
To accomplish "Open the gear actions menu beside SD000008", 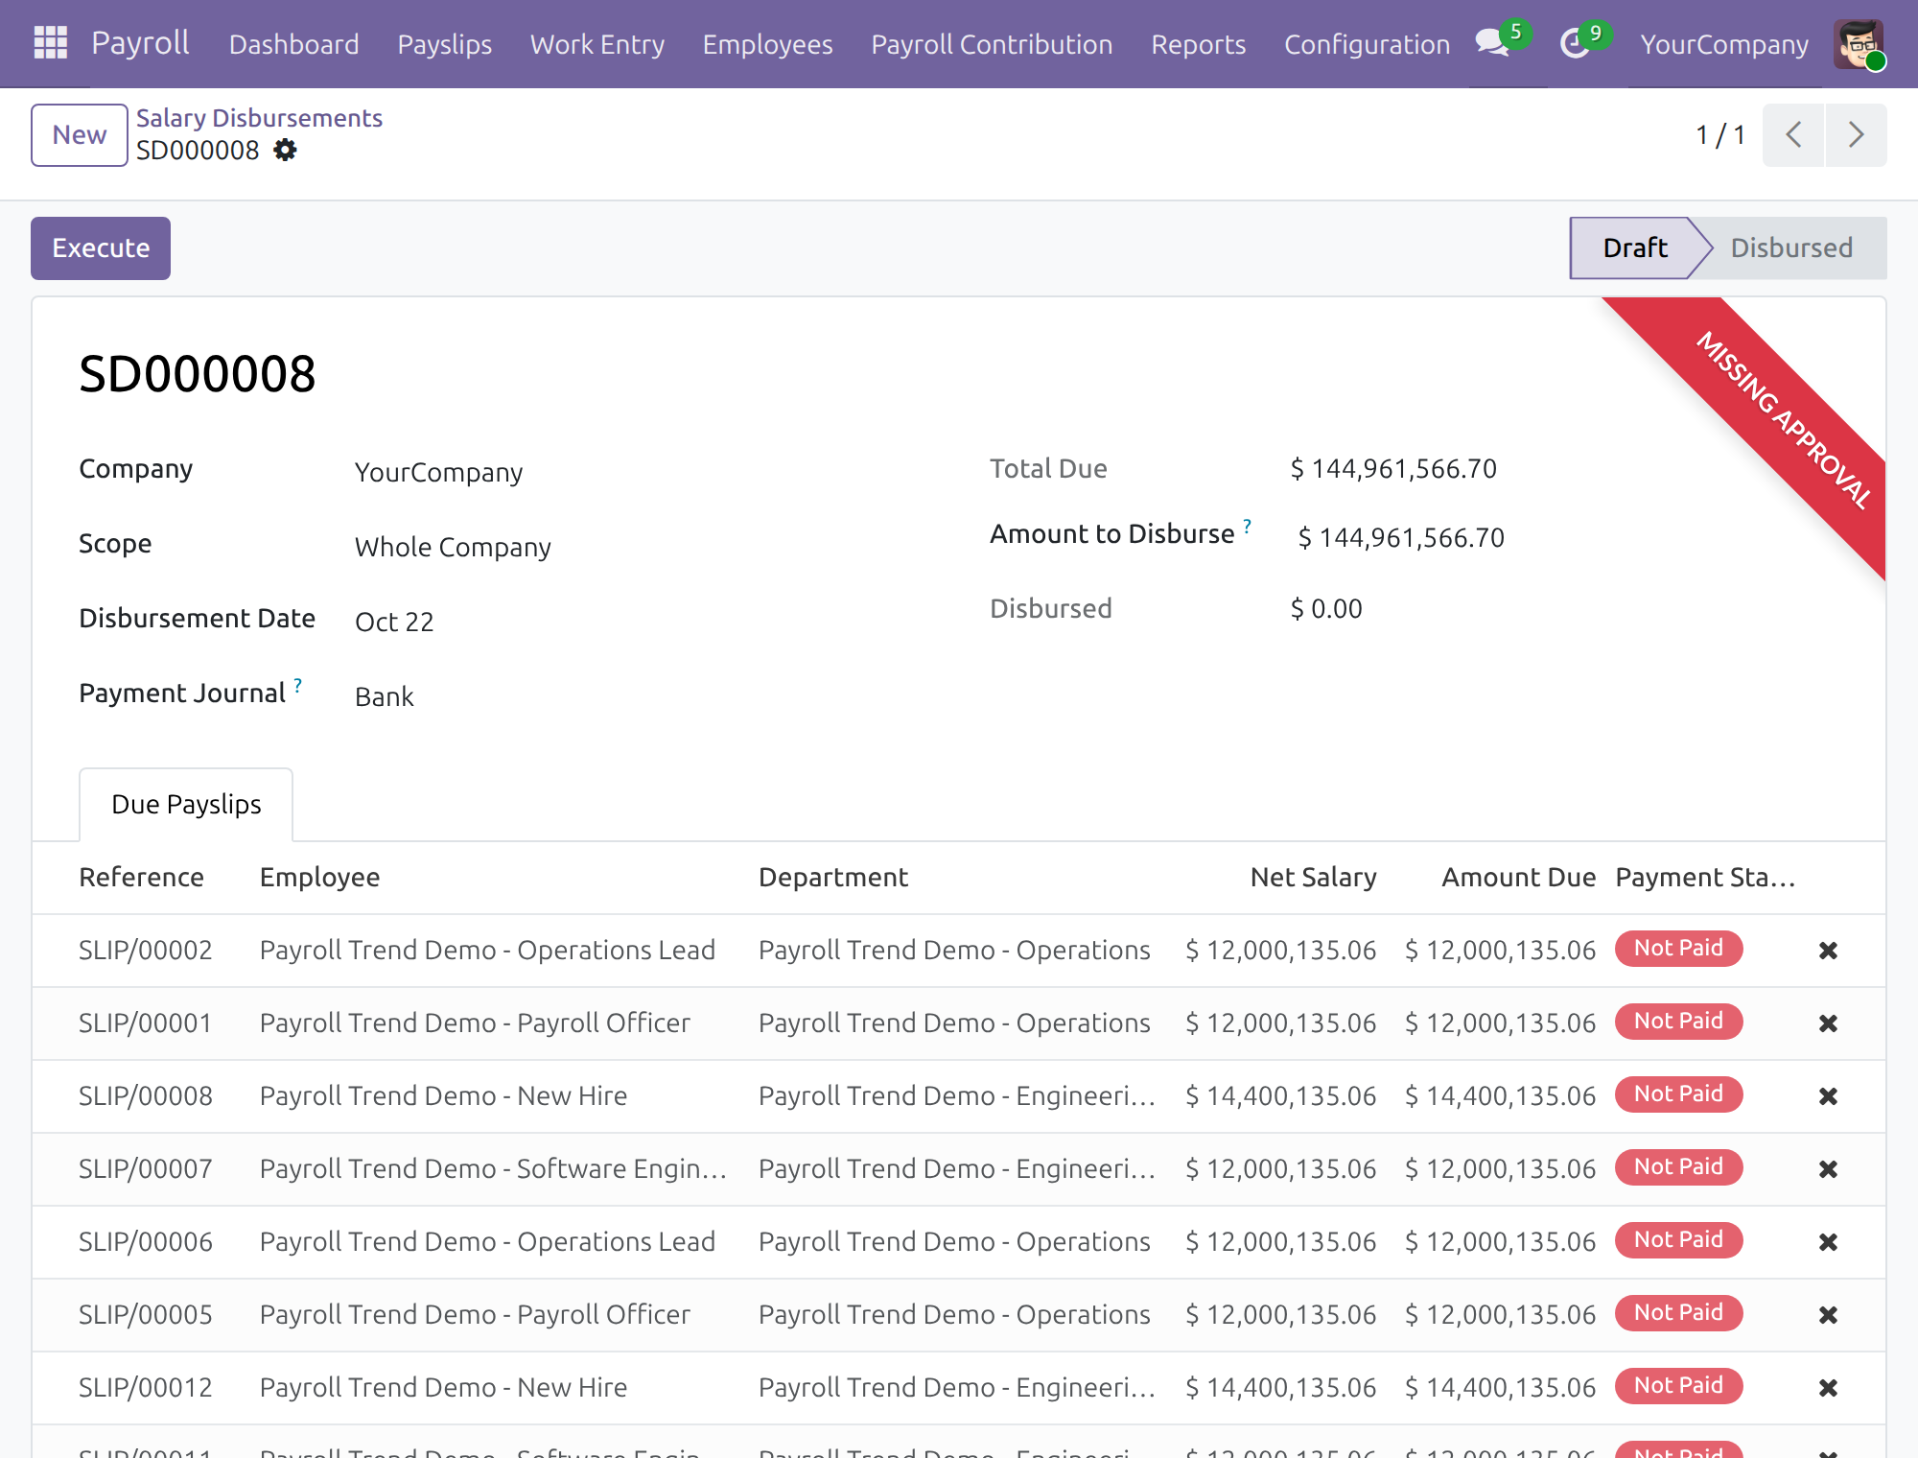I will tap(285, 151).
